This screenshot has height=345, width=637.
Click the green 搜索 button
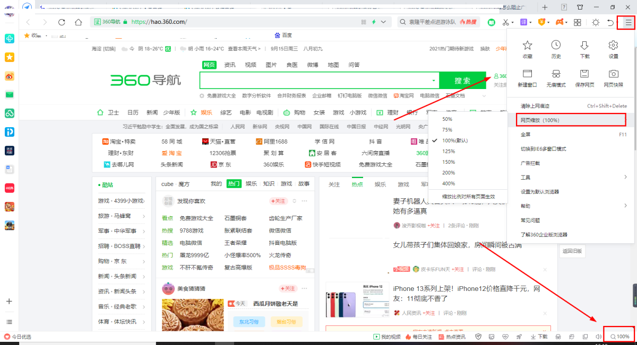point(462,81)
